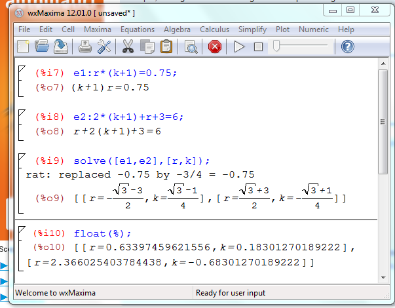Maximize the wxMaxima window

350,10
